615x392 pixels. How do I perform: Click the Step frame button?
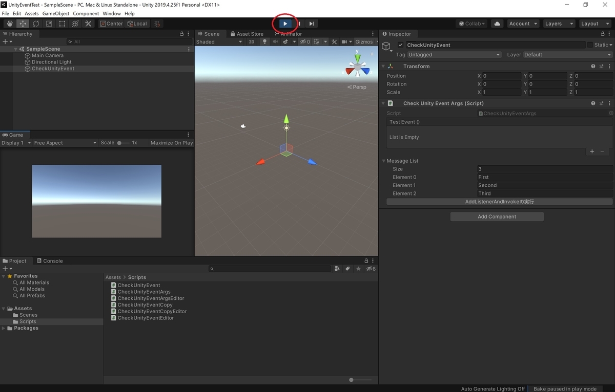point(311,24)
